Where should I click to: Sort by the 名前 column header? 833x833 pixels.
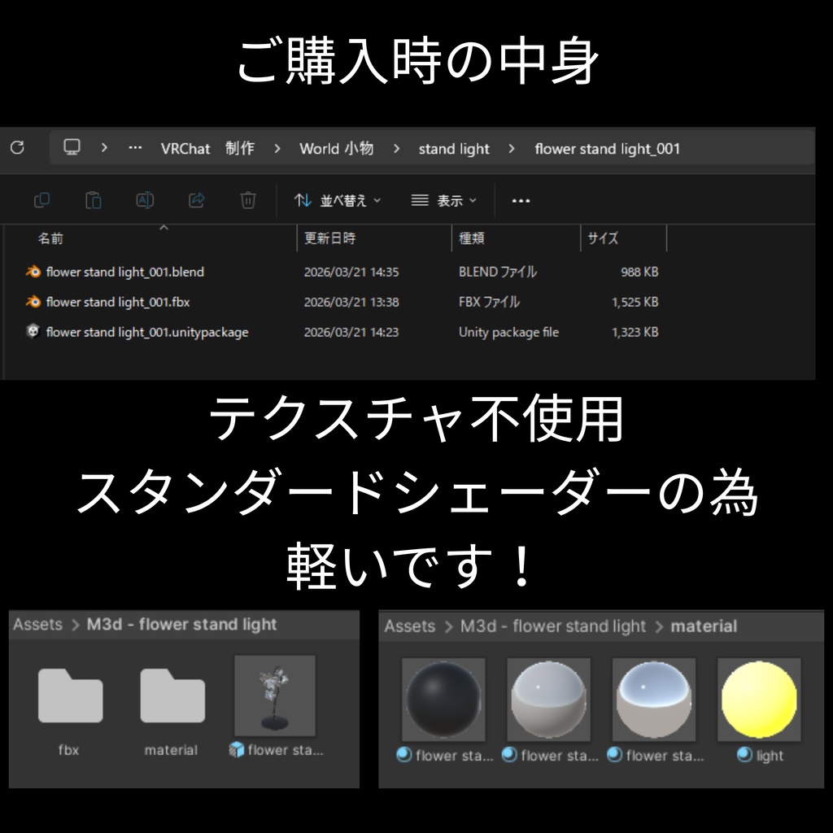coord(50,238)
